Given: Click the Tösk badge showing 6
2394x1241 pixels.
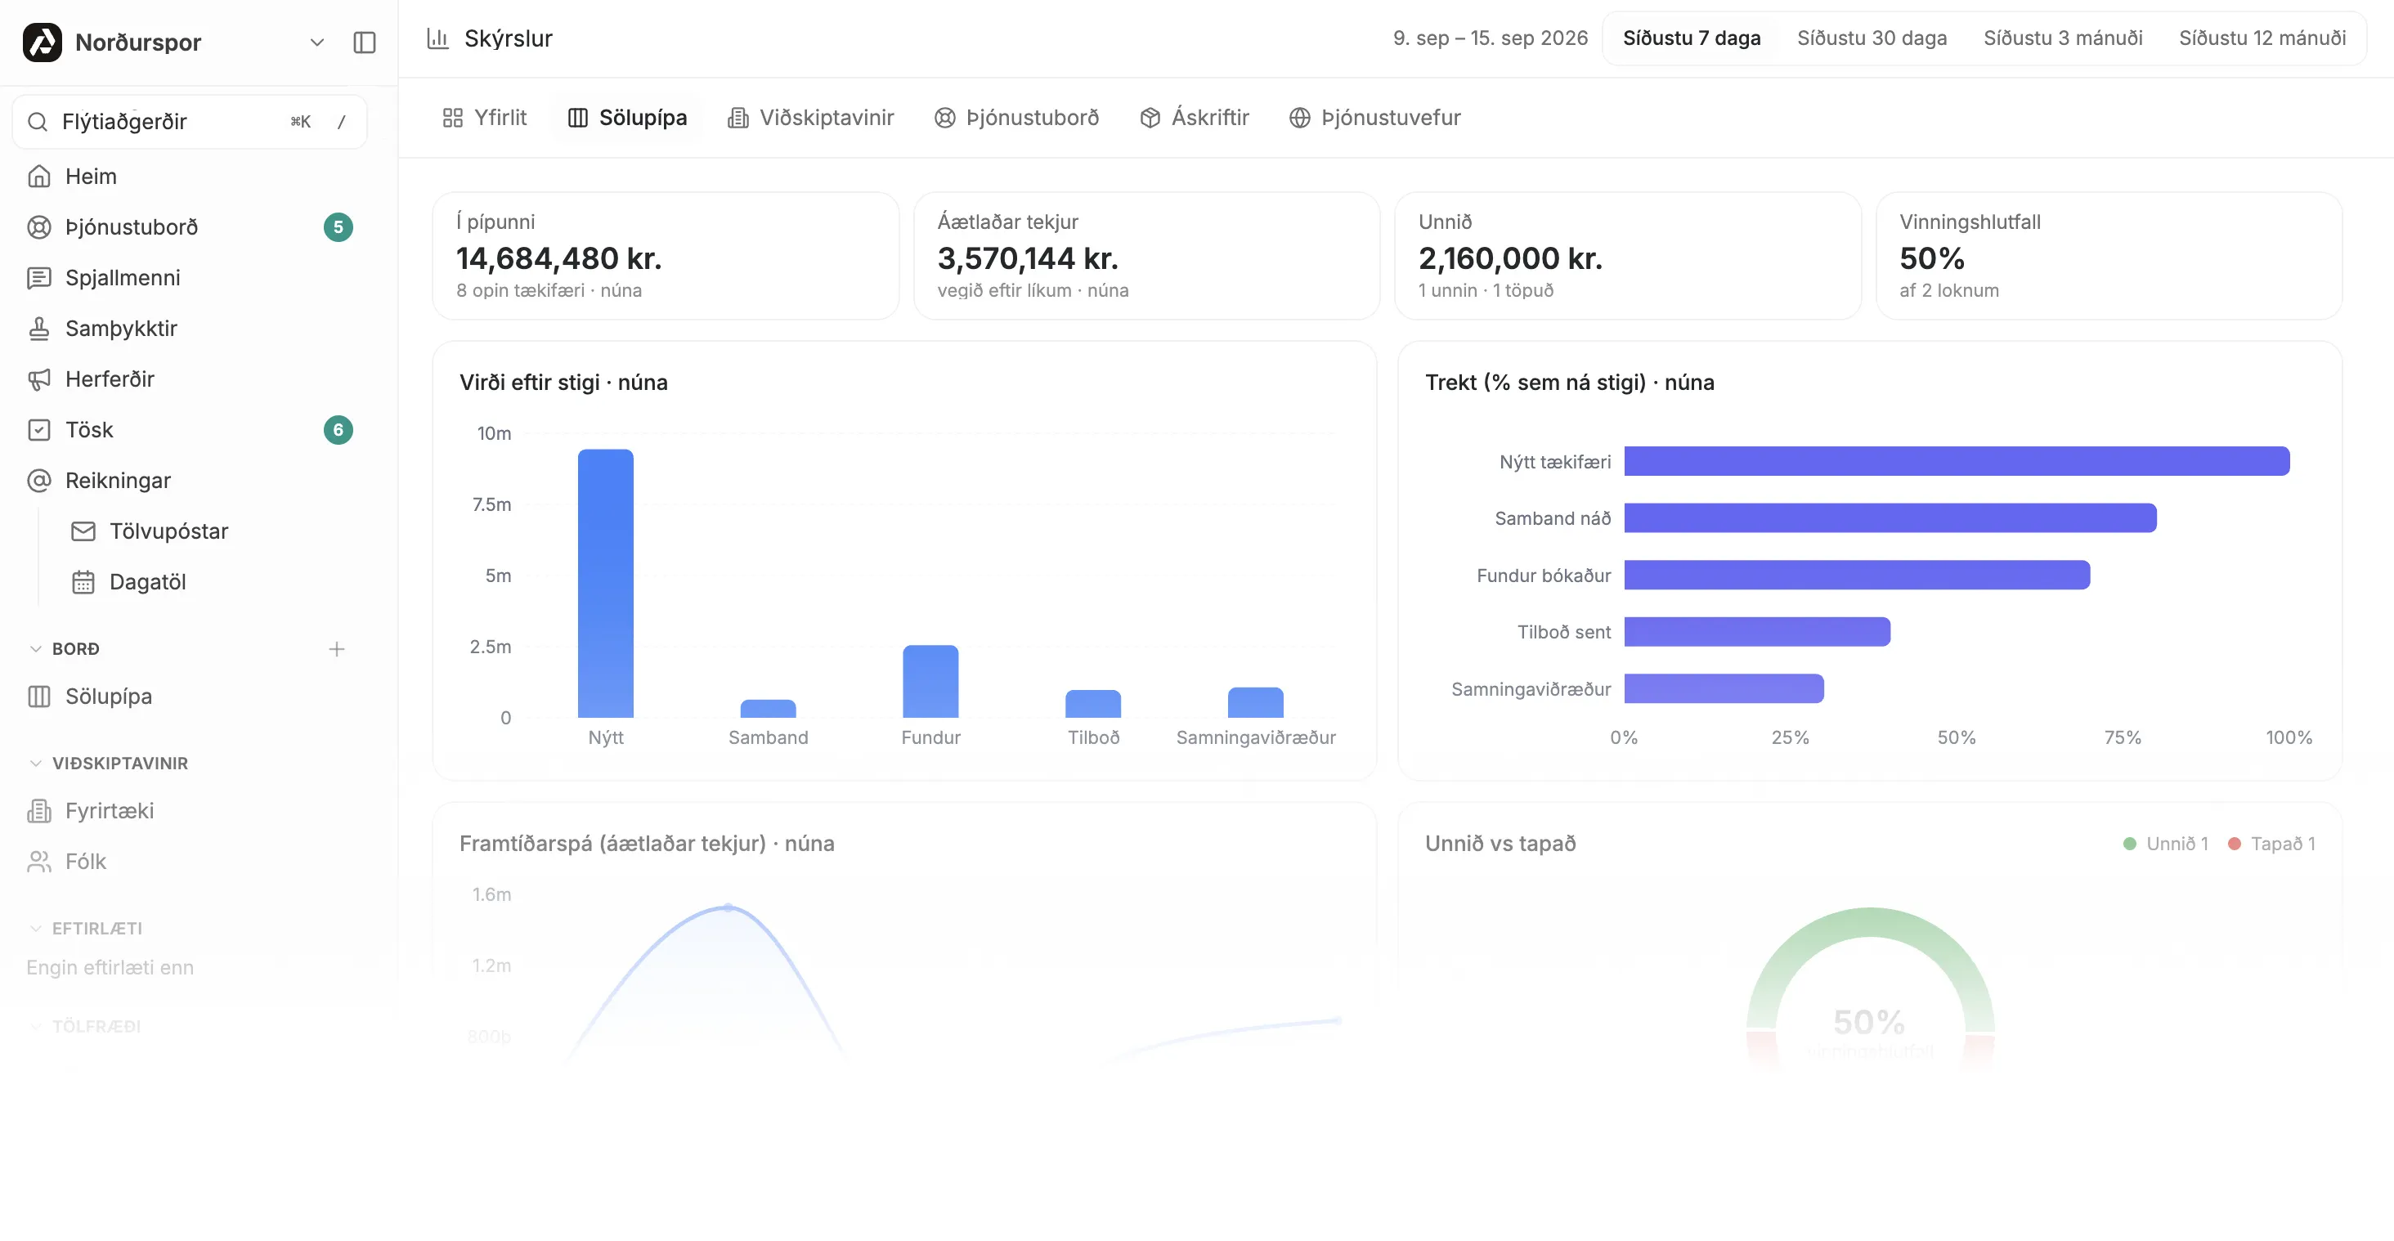Looking at the screenshot, I should (338, 430).
